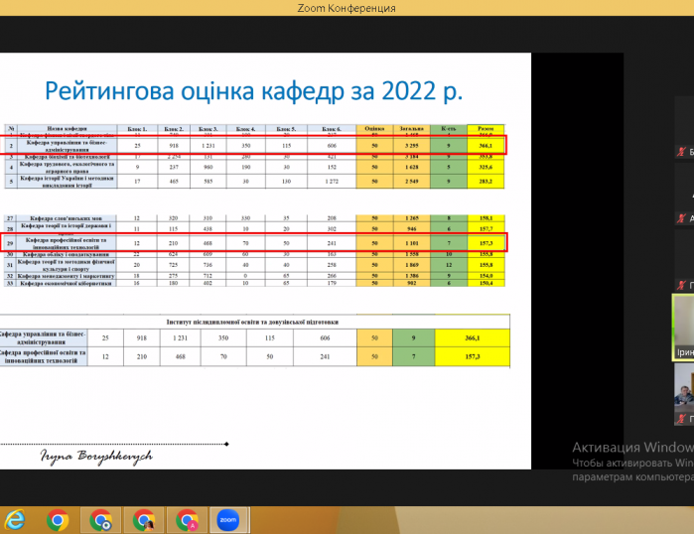Click the Інститут післядипломної освіти header row
The width and height of the screenshot is (694, 534).
point(252,322)
